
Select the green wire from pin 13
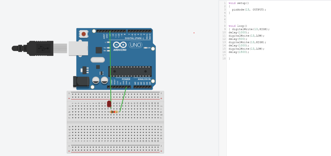(x=110, y=66)
